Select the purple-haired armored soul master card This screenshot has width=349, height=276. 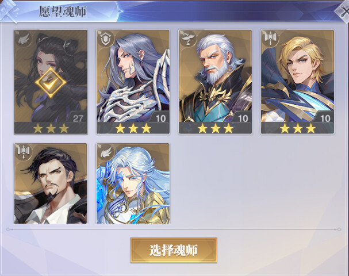(133, 82)
